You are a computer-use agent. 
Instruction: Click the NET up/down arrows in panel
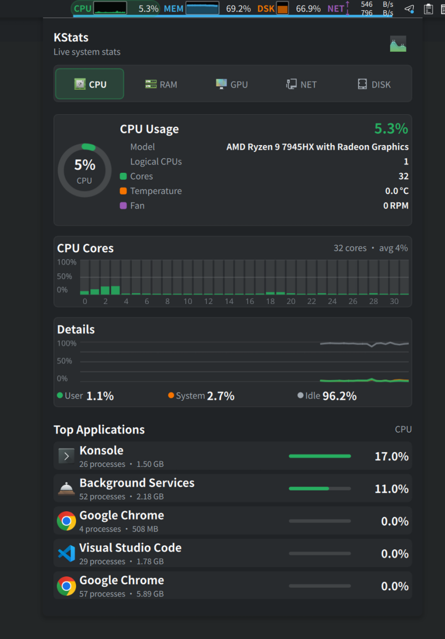tap(347, 8)
